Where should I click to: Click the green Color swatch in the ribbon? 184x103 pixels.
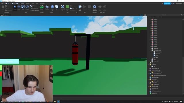point(67,7)
